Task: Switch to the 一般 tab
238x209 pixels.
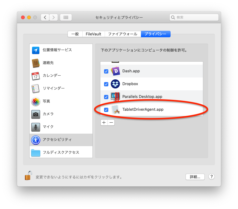Action: (x=75, y=34)
